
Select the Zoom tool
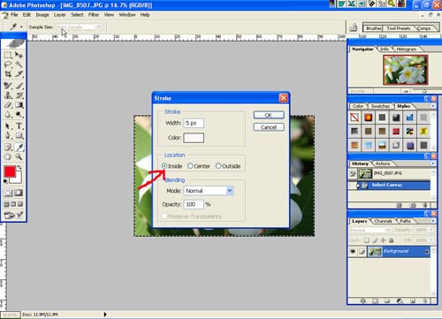pos(19,156)
